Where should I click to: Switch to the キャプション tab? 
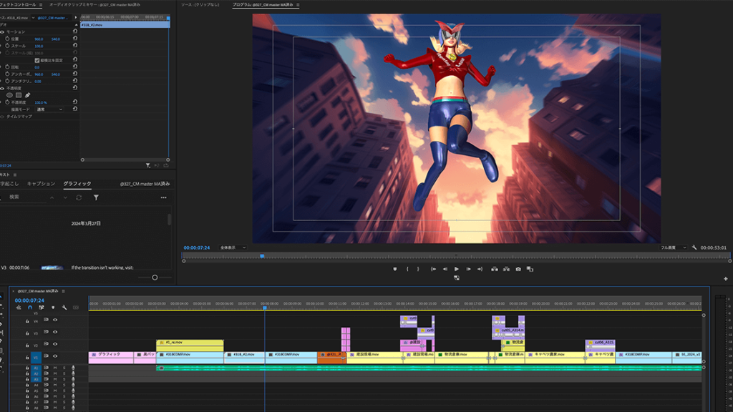point(41,184)
